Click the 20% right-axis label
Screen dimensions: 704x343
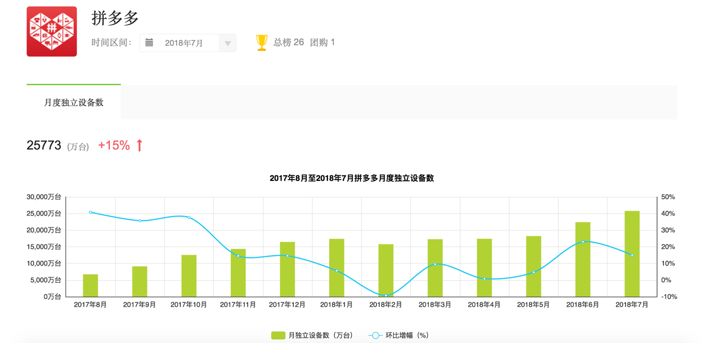[x=668, y=246]
